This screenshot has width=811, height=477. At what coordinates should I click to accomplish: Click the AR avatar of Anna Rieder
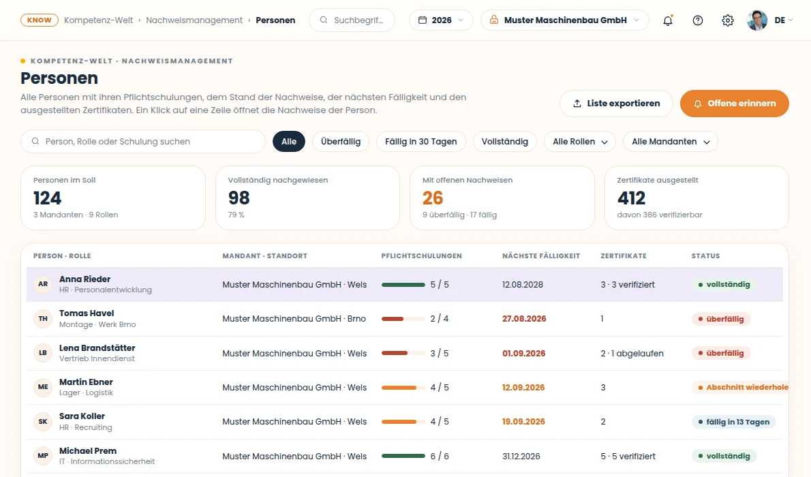click(x=43, y=284)
